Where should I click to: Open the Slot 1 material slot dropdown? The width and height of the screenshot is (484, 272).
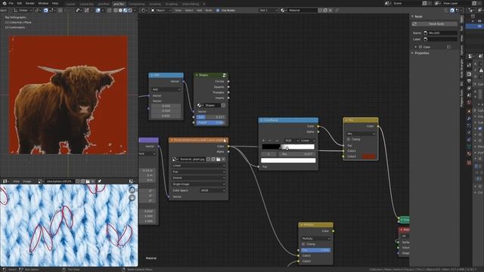point(268,10)
